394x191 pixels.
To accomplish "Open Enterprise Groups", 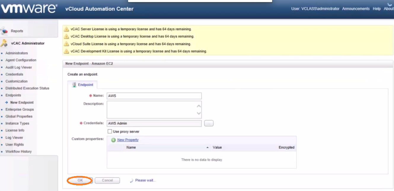I will point(20,109).
